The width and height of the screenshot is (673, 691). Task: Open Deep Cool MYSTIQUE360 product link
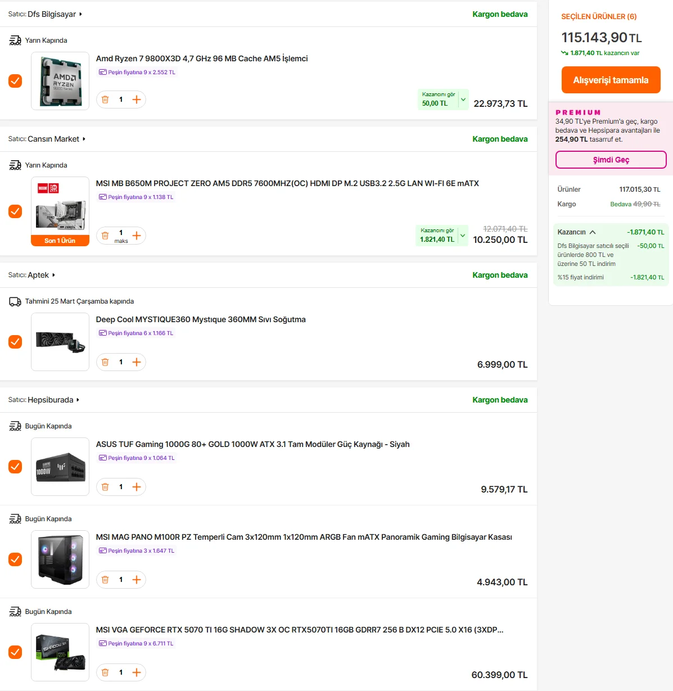point(201,319)
